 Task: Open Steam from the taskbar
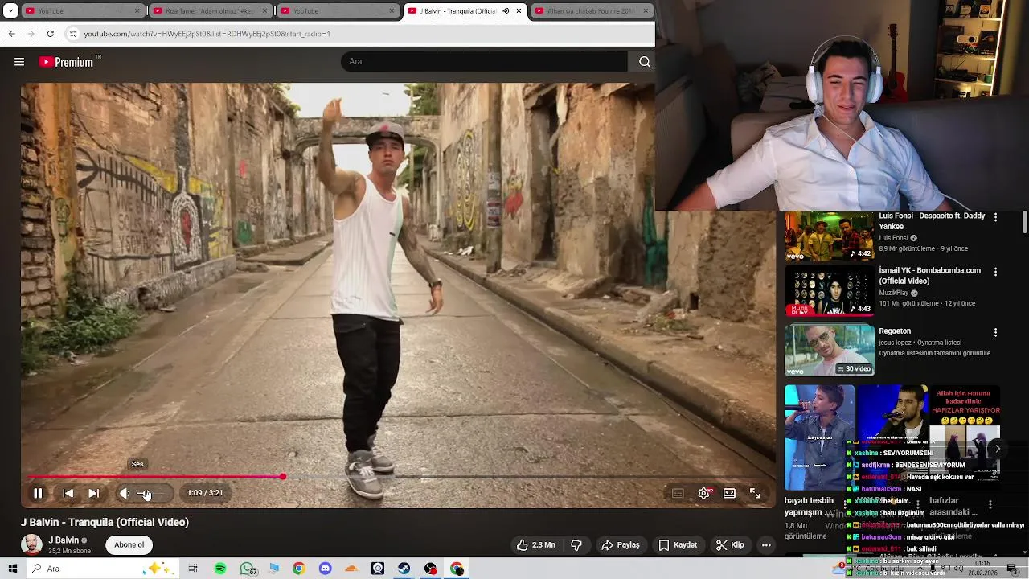click(x=404, y=569)
